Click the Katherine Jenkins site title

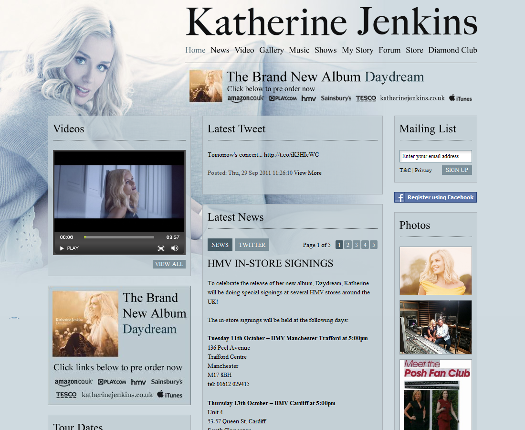pyautogui.click(x=332, y=22)
